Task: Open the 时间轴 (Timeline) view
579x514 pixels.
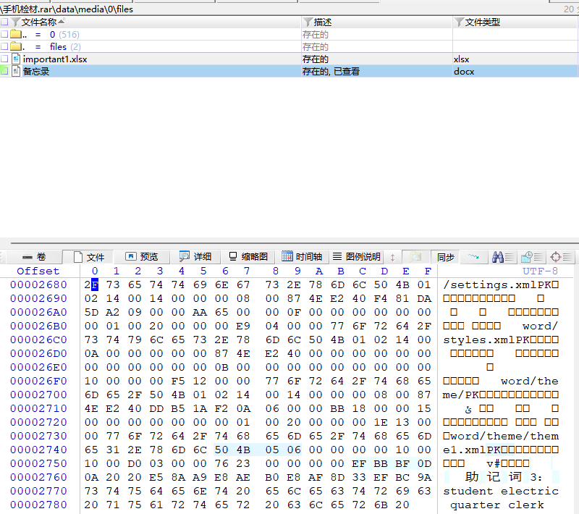Action: click(x=303, y=257)
